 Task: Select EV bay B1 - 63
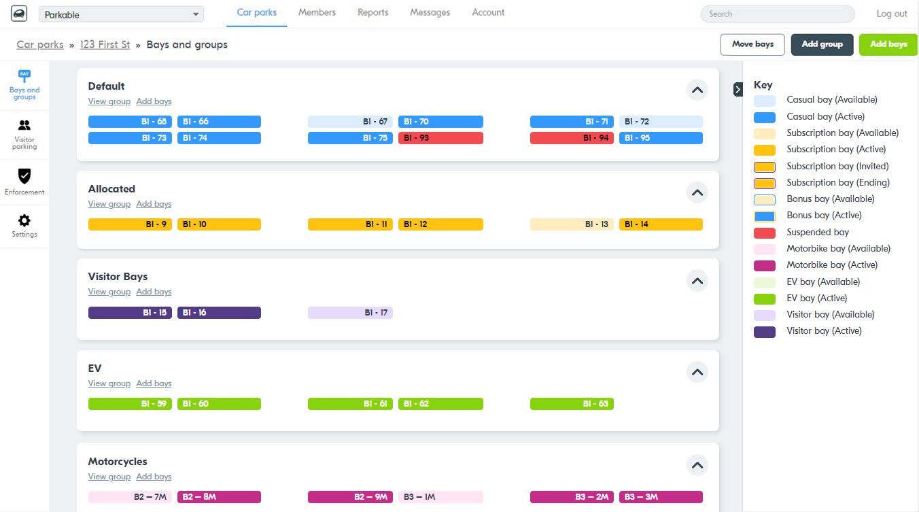point(572,404)
